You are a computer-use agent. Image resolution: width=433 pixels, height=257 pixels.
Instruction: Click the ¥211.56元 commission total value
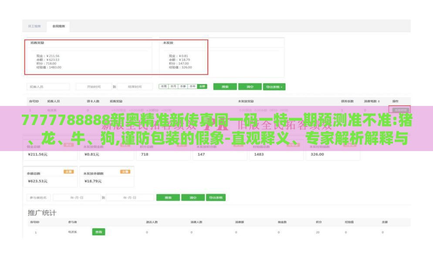click(37, 155)
